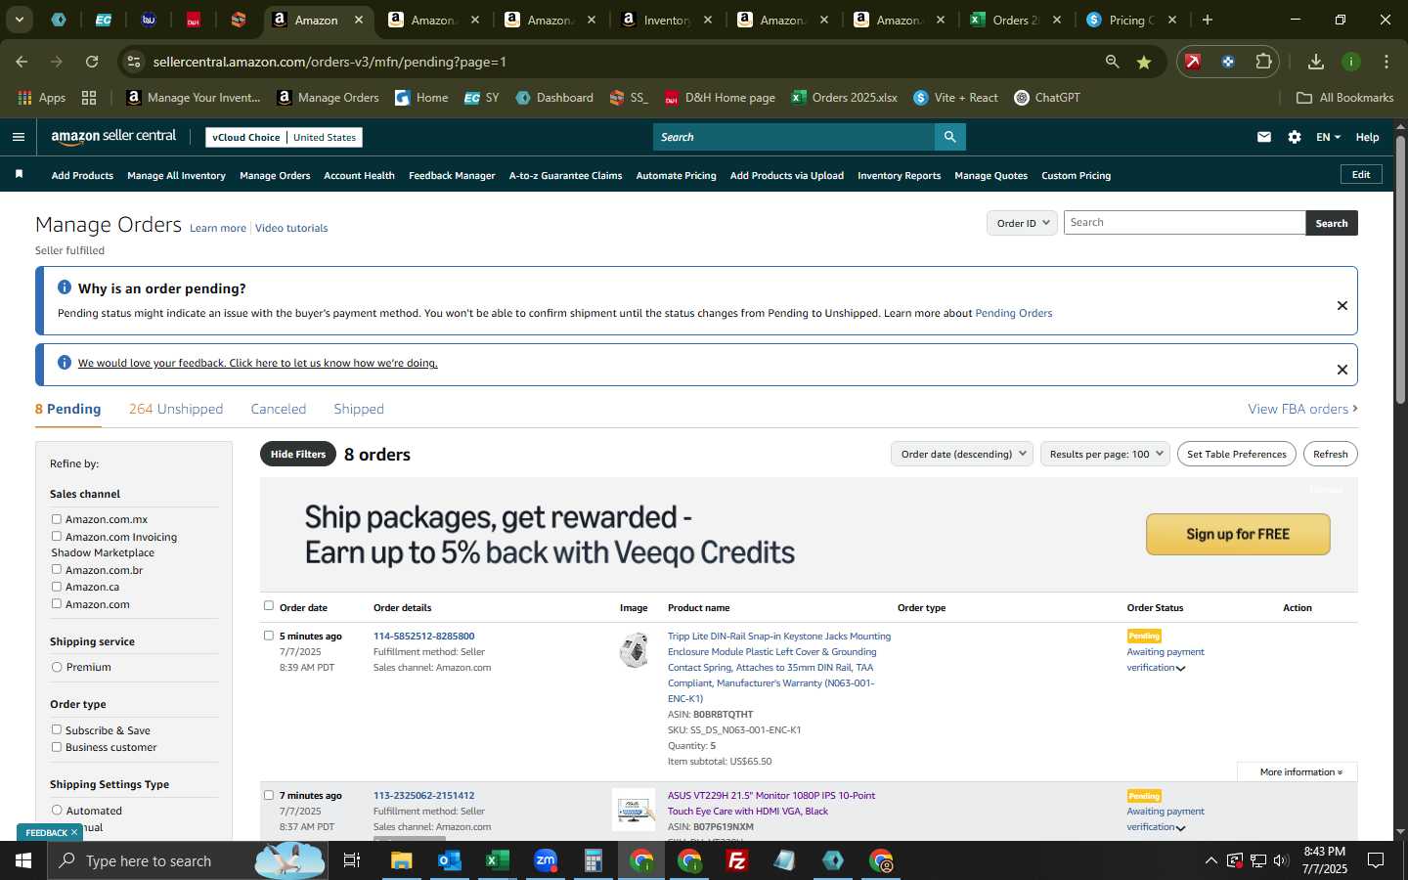This screenshot has width=1408, height=880.
Task: Select order 114-5852512-8285800 row checkbox
Action: pos(269,636)
